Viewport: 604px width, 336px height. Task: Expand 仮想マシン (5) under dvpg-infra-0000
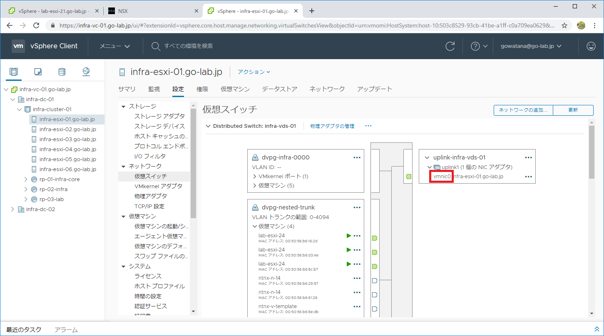click(x=254, y=186)
